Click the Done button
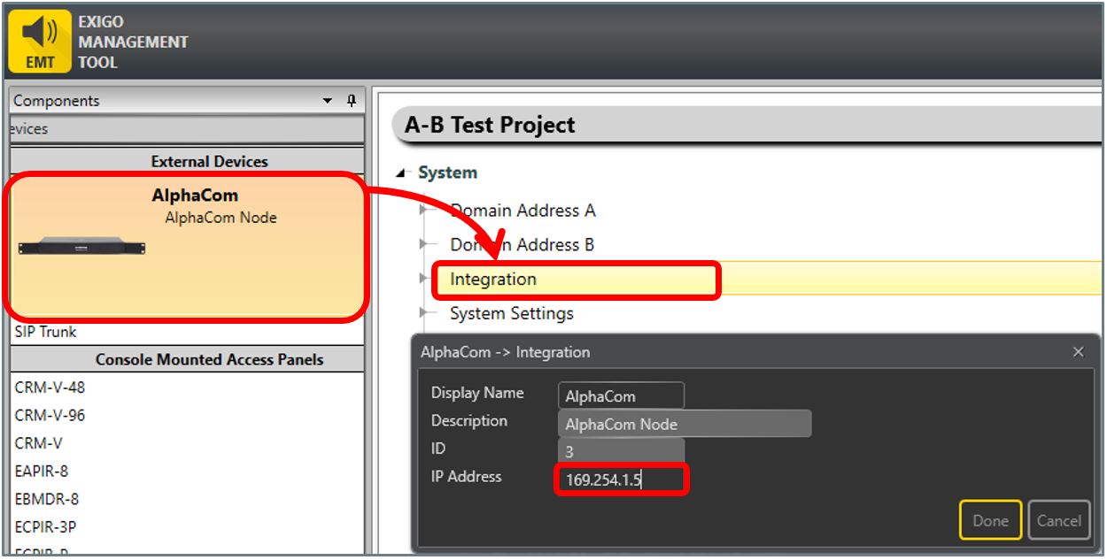The image size is (1107, 560). pos(990,520)
